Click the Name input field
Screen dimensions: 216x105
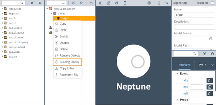click(x=194, y=15)
